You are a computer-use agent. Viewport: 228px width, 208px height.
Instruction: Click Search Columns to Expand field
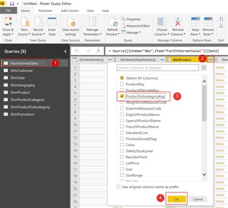click(x=158, y=68)
